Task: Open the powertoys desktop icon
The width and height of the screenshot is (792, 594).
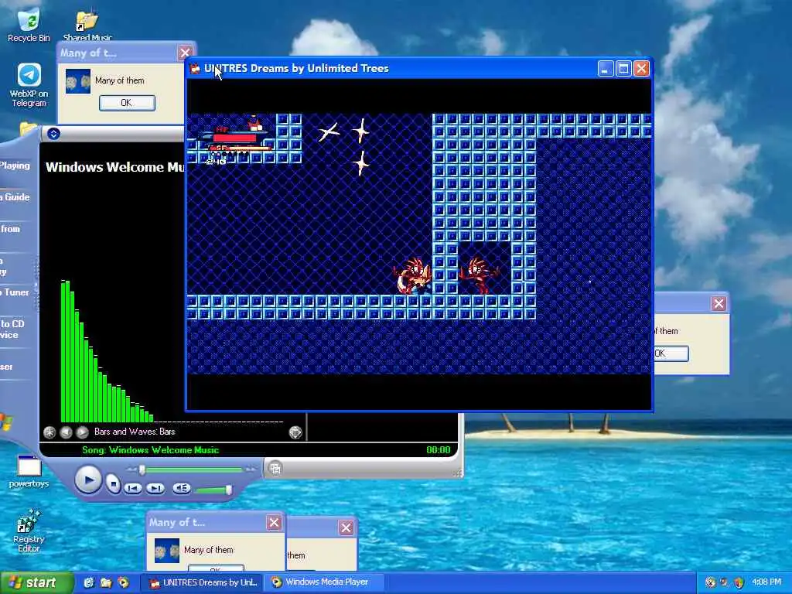Action: click(x=29, y=471)
